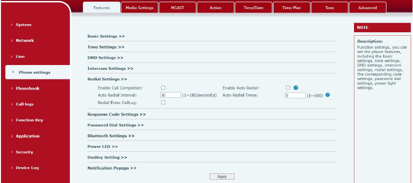The height and width of the screenshot is (183, 413).
Task: Click help icon next to Enable Auto Redial
Action: click(296, 88)
